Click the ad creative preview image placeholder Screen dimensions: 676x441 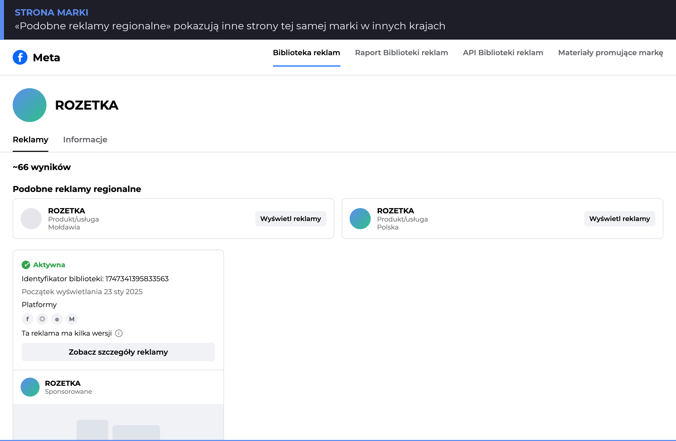click(x=118, y=422)
